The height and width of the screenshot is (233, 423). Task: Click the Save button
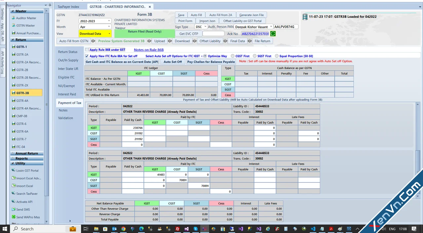click(x=181, y=15)
